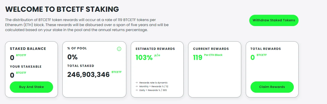Select the 246,903,346 total staked value
The height and width of the screenshot is (104, 327).
coord(89,74)
